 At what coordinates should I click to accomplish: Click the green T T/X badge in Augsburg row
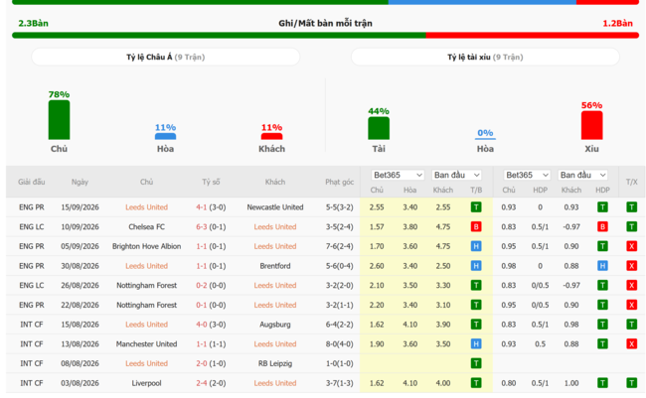(x=631, y=325)
